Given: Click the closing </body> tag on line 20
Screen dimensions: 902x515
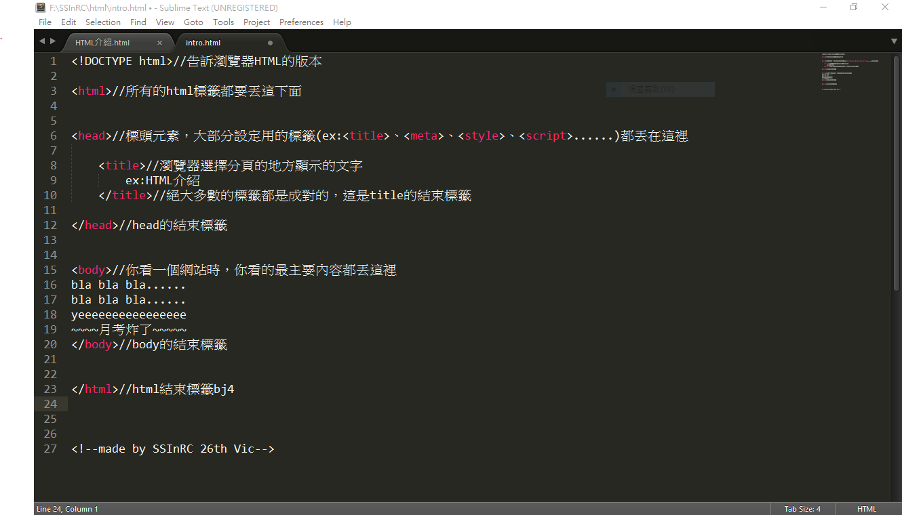Looking at the screenshot, I should 95,344.
